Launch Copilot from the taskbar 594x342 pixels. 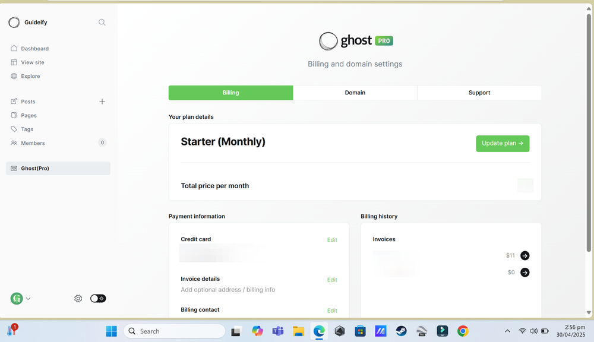[x=257, y=331]
